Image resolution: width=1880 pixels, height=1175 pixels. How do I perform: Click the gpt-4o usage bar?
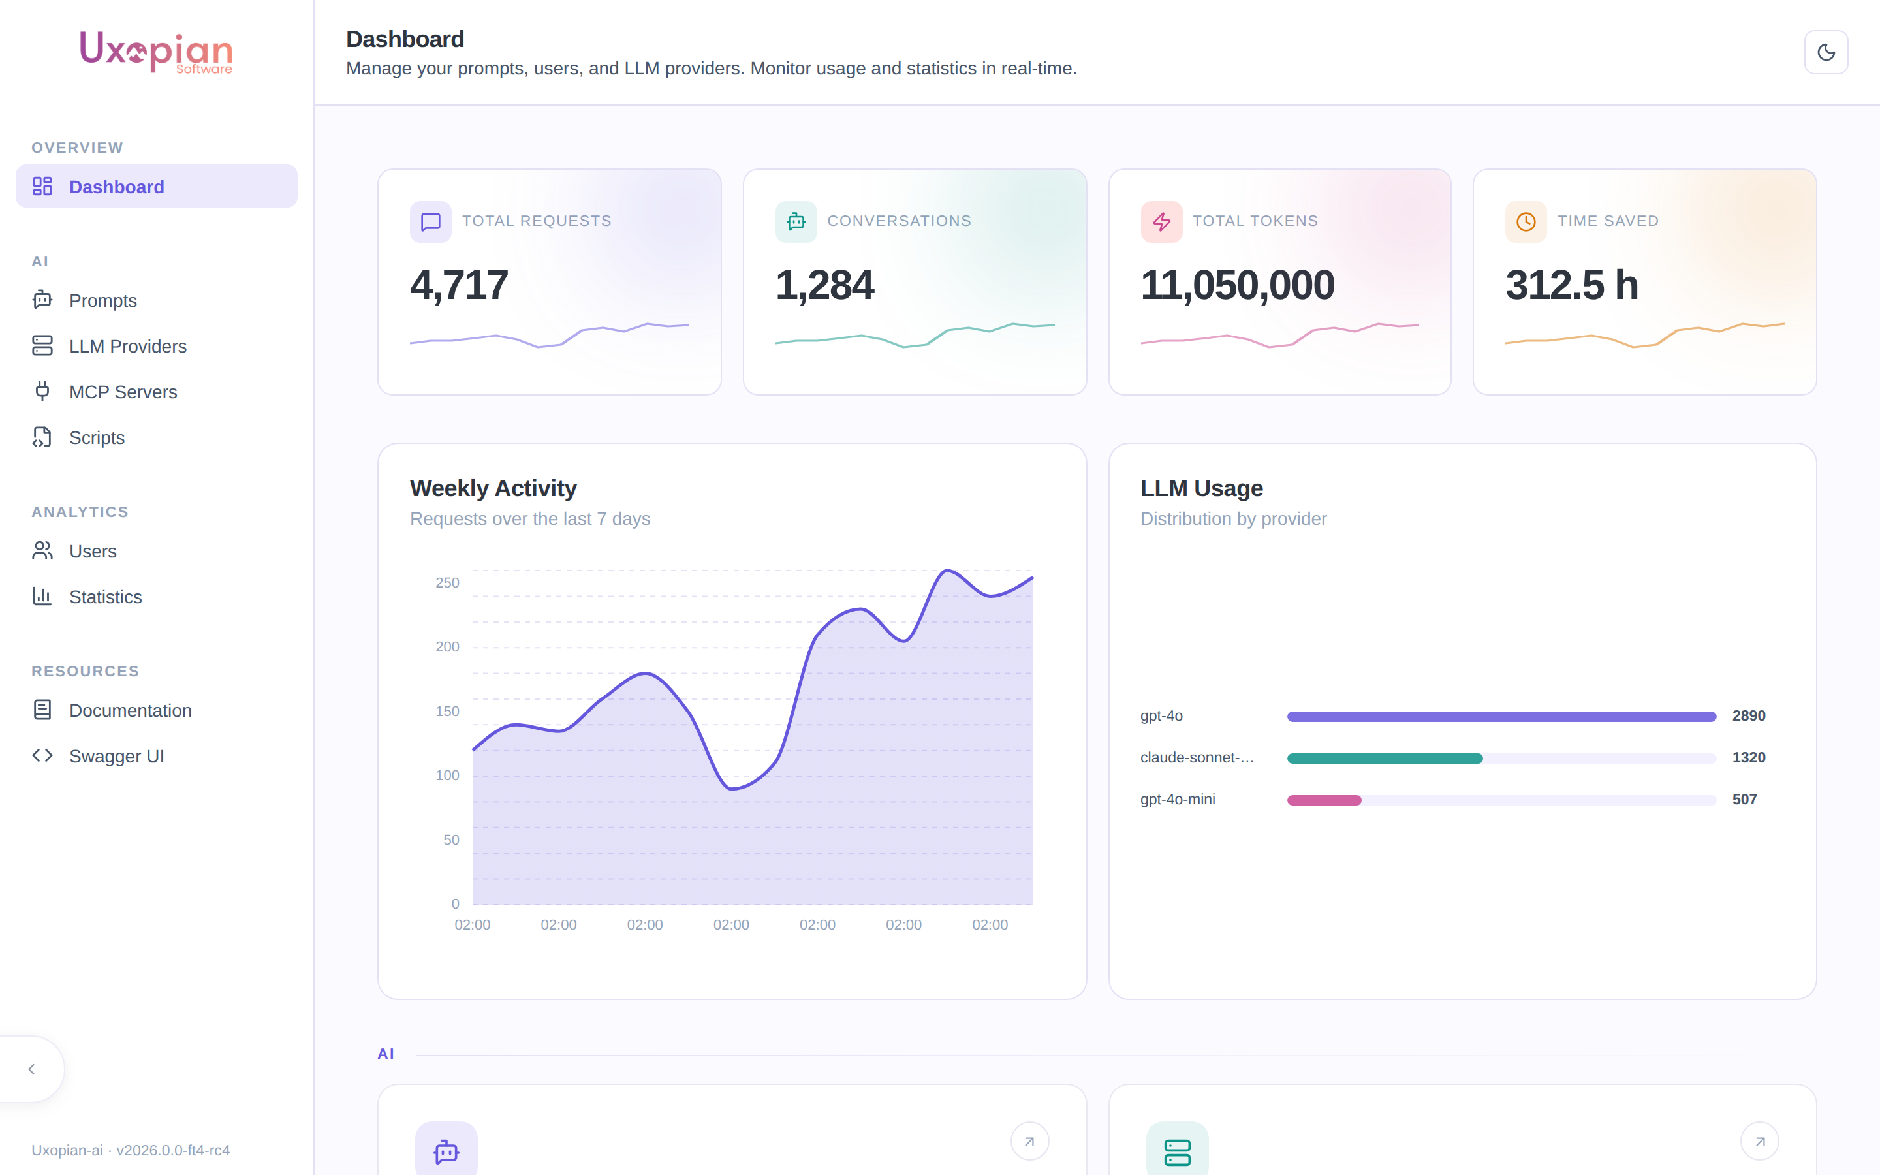[x=1501, y=717]
